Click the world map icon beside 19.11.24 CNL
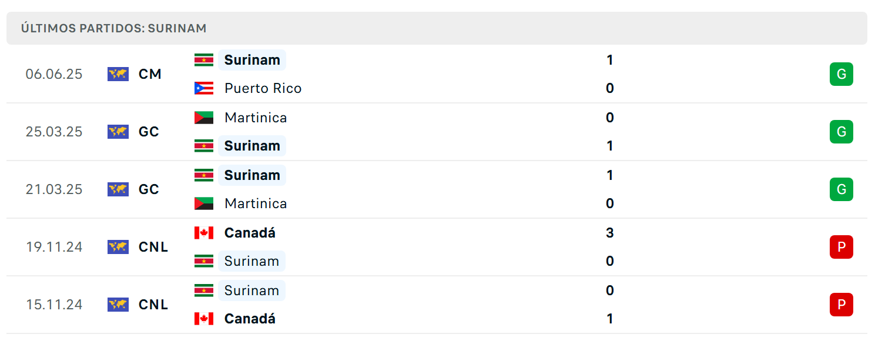875x344 pixels. 118,247
